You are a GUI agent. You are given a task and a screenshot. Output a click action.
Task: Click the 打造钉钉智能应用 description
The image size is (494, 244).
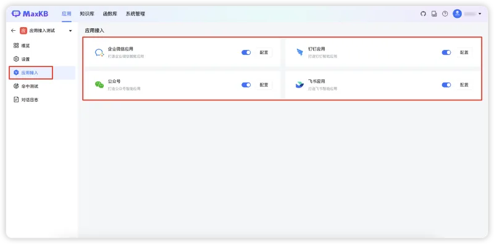[322, 57]
